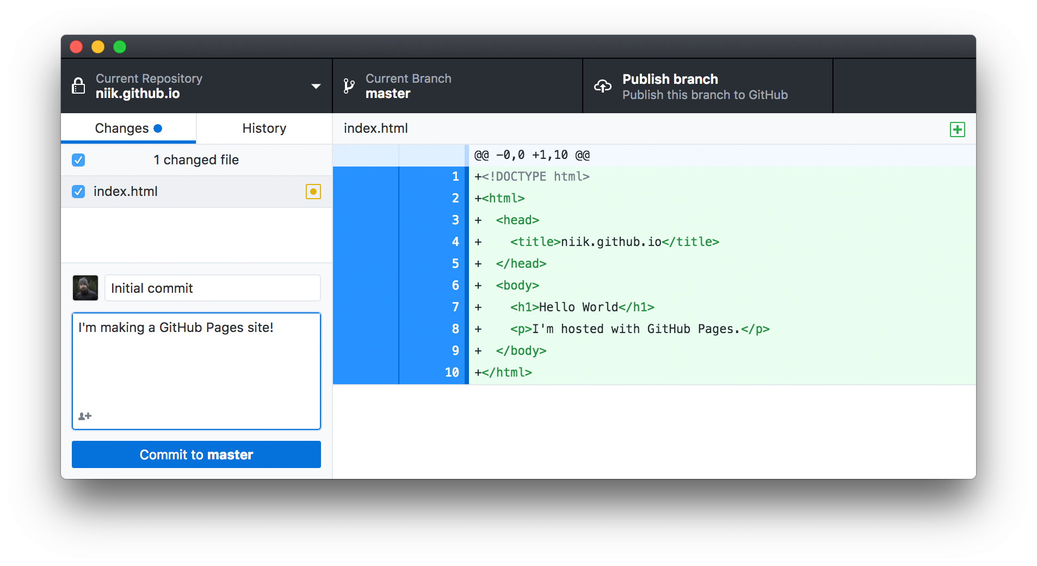Uncheck the index.html checkbox
Viewport: 1037px width, 566px height.
point(78,192)
